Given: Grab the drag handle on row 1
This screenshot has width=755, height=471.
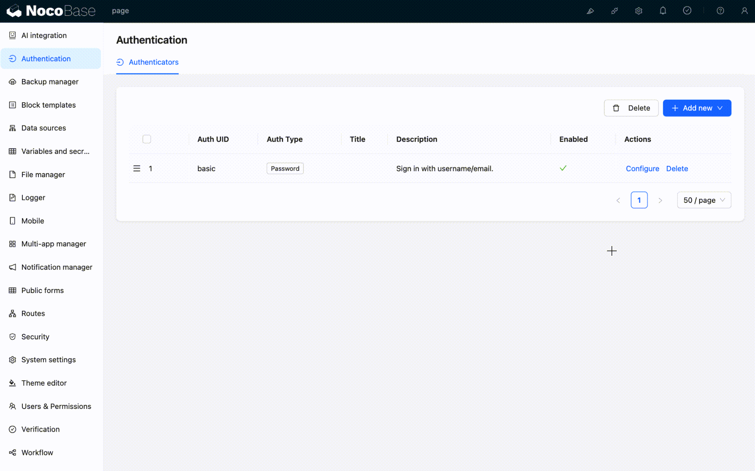Looking at the screenshot, I should point(137,168).
